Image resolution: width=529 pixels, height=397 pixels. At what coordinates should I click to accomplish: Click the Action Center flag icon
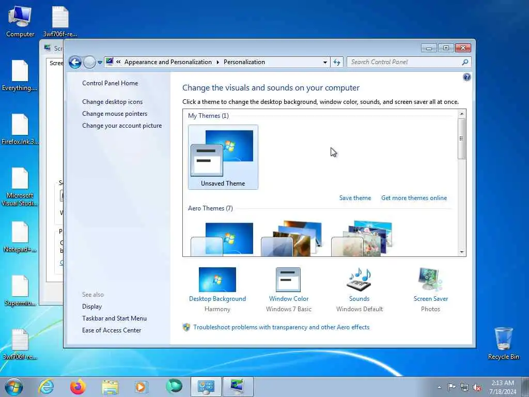[452, 387]
